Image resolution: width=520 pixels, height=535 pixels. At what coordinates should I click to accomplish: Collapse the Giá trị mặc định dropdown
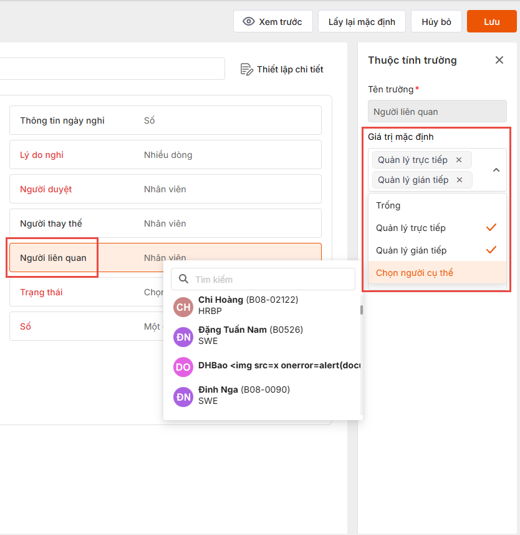(496, 170)
